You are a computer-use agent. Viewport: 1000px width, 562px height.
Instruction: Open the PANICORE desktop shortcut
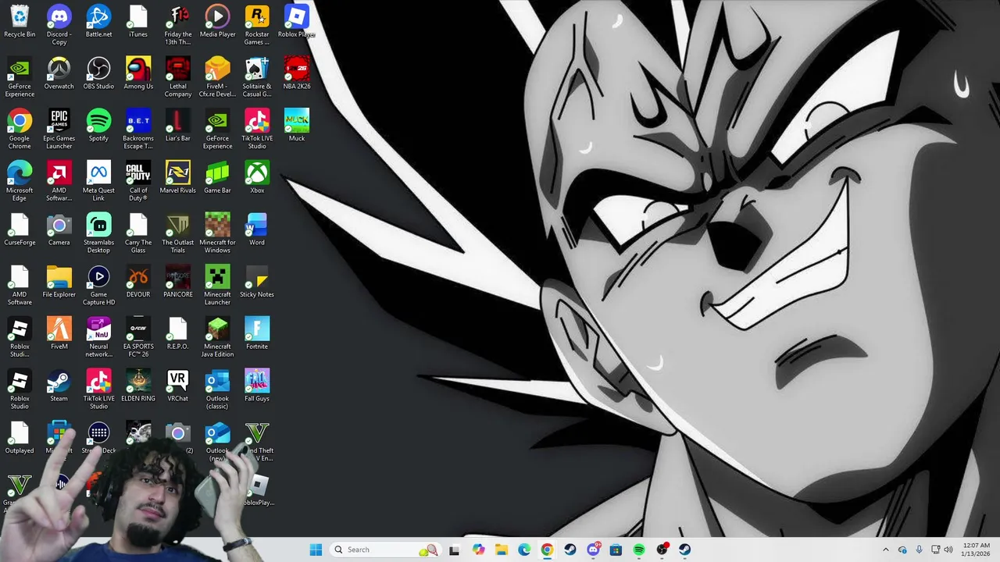click(x=178, y=281)
